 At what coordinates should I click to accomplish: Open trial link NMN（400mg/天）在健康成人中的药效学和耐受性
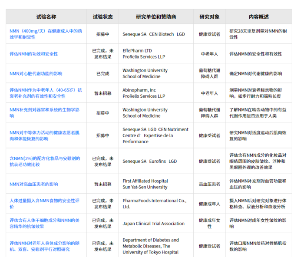[x=46, y=34]
